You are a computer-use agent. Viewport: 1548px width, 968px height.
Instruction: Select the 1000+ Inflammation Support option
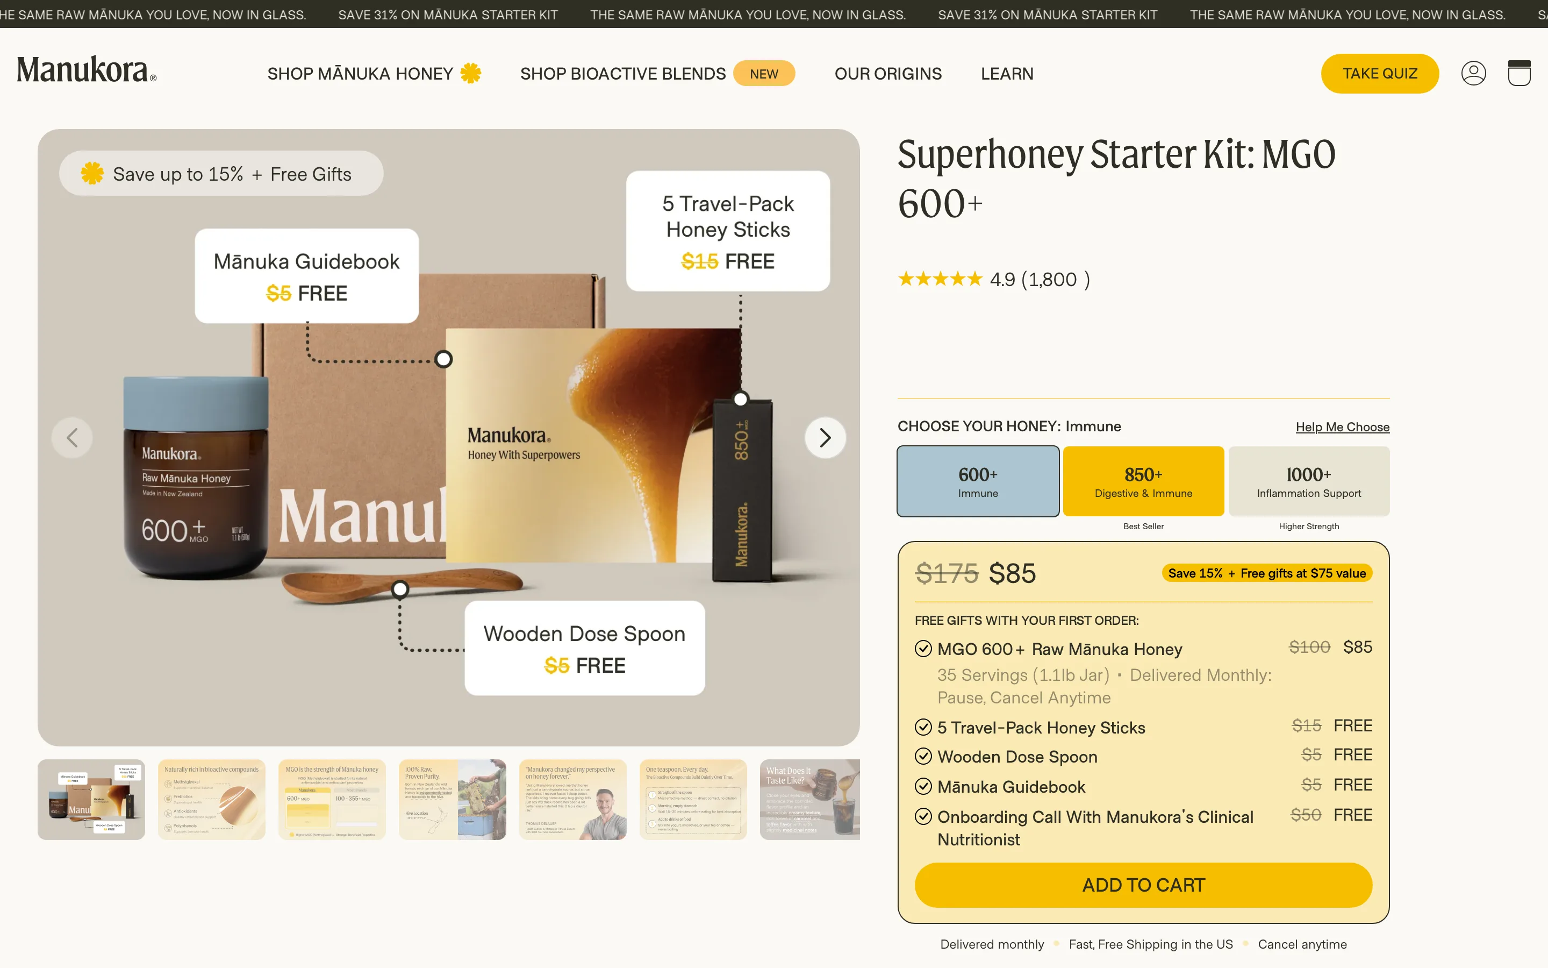coord(1309,481)
